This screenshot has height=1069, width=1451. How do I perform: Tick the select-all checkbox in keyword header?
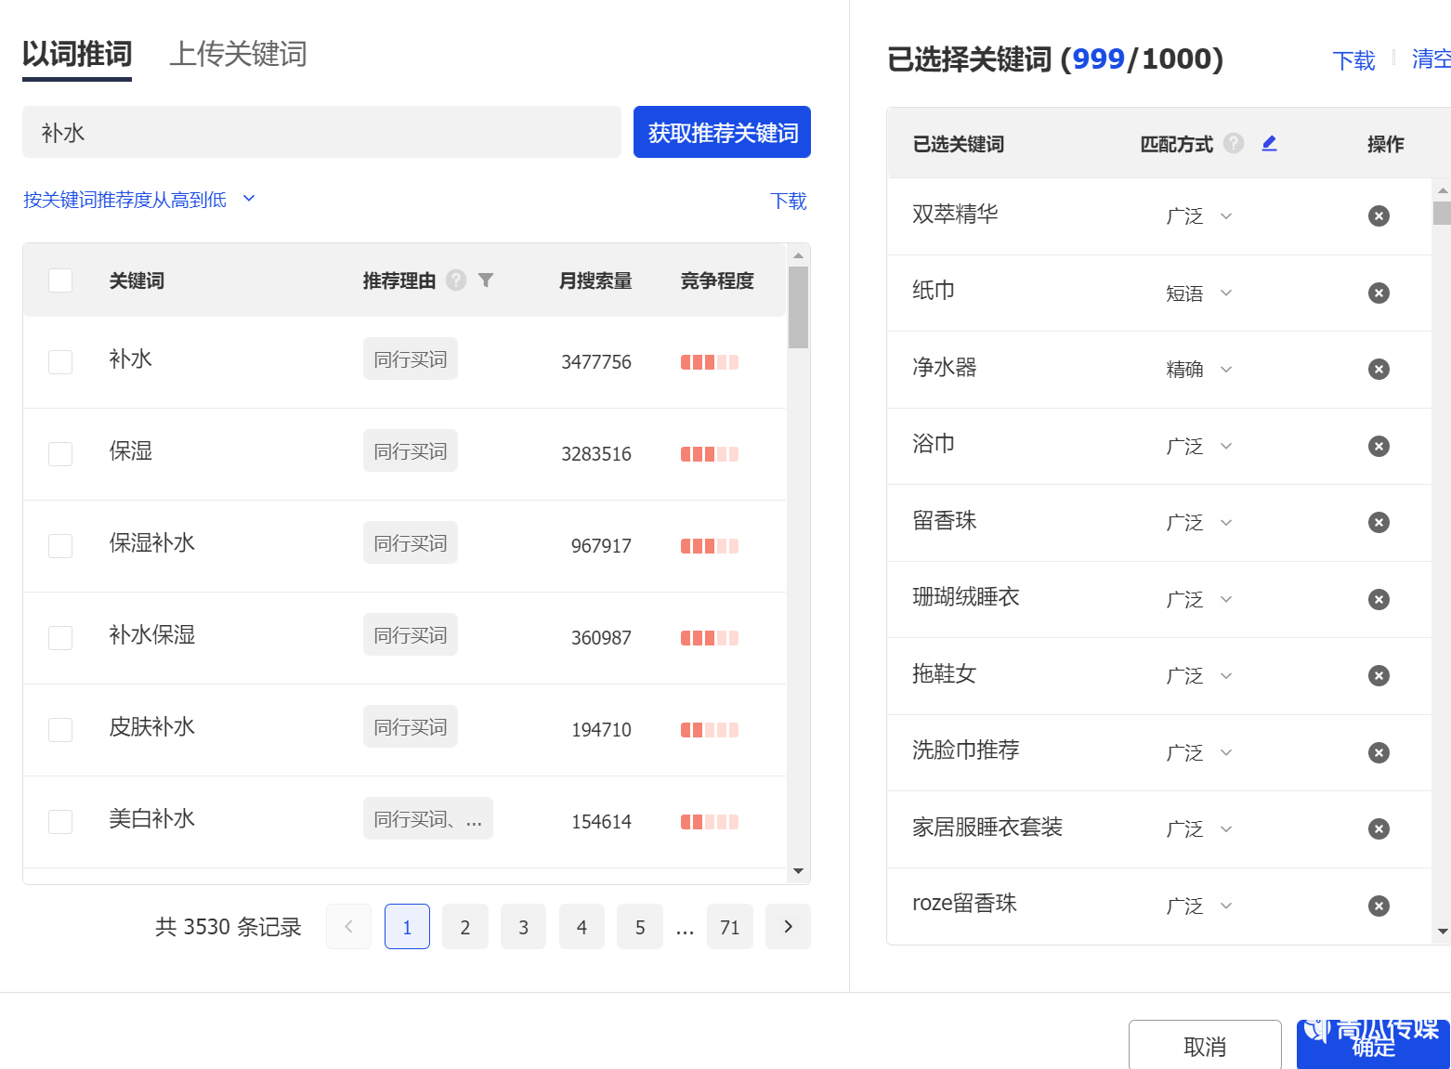click(60, 280)
